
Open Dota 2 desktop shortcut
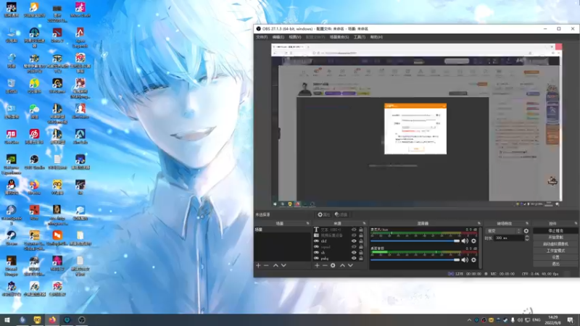[57, 35]
